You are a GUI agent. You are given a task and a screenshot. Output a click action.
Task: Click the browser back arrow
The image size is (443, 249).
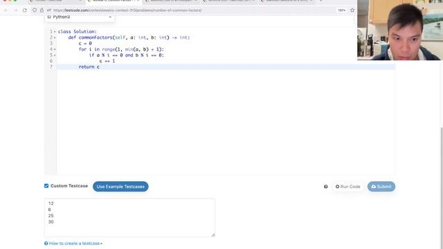pyautogui.click(x=6, y=10)
